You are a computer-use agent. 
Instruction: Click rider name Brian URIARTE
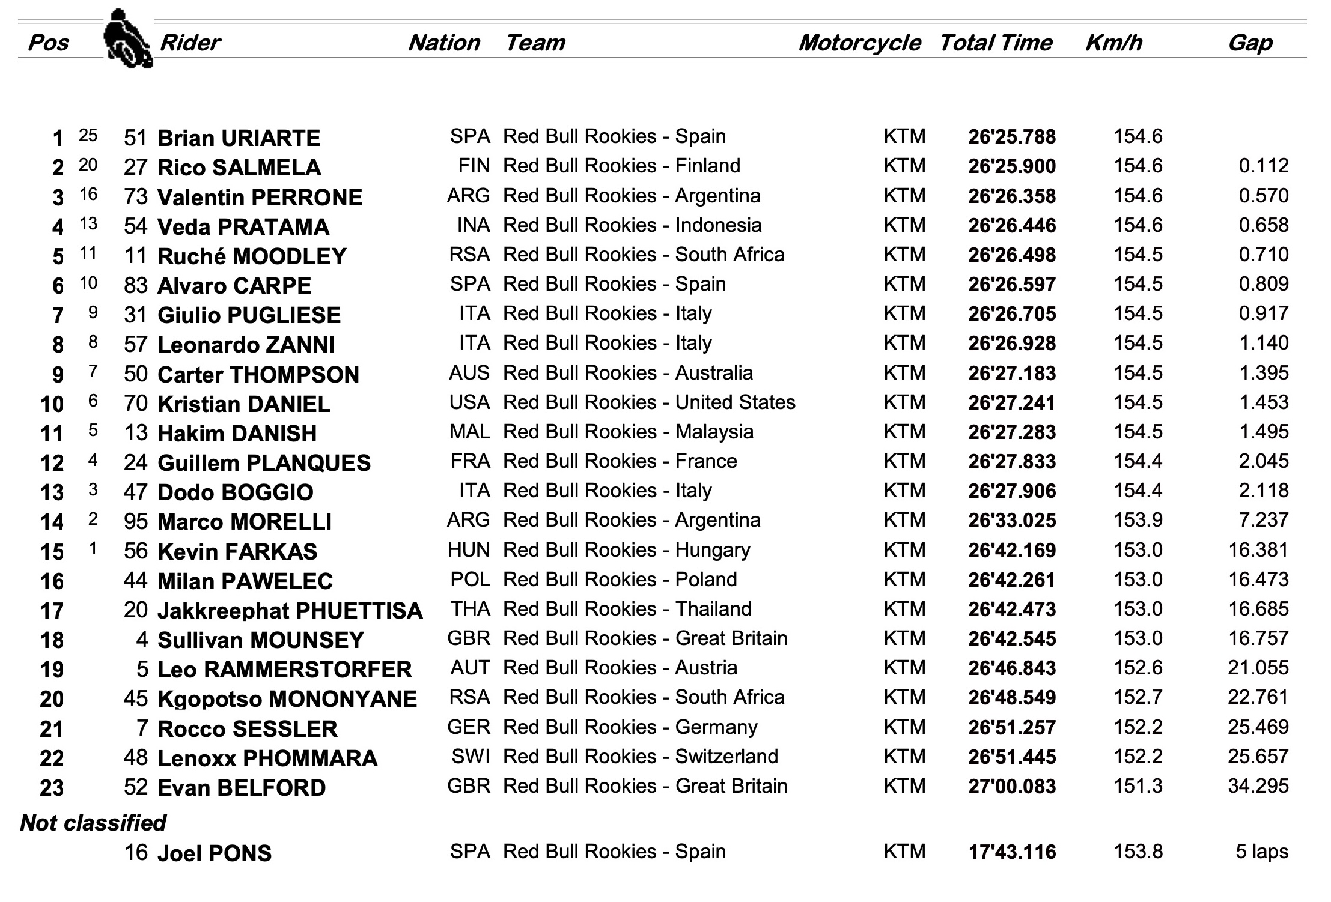[239, 138]
